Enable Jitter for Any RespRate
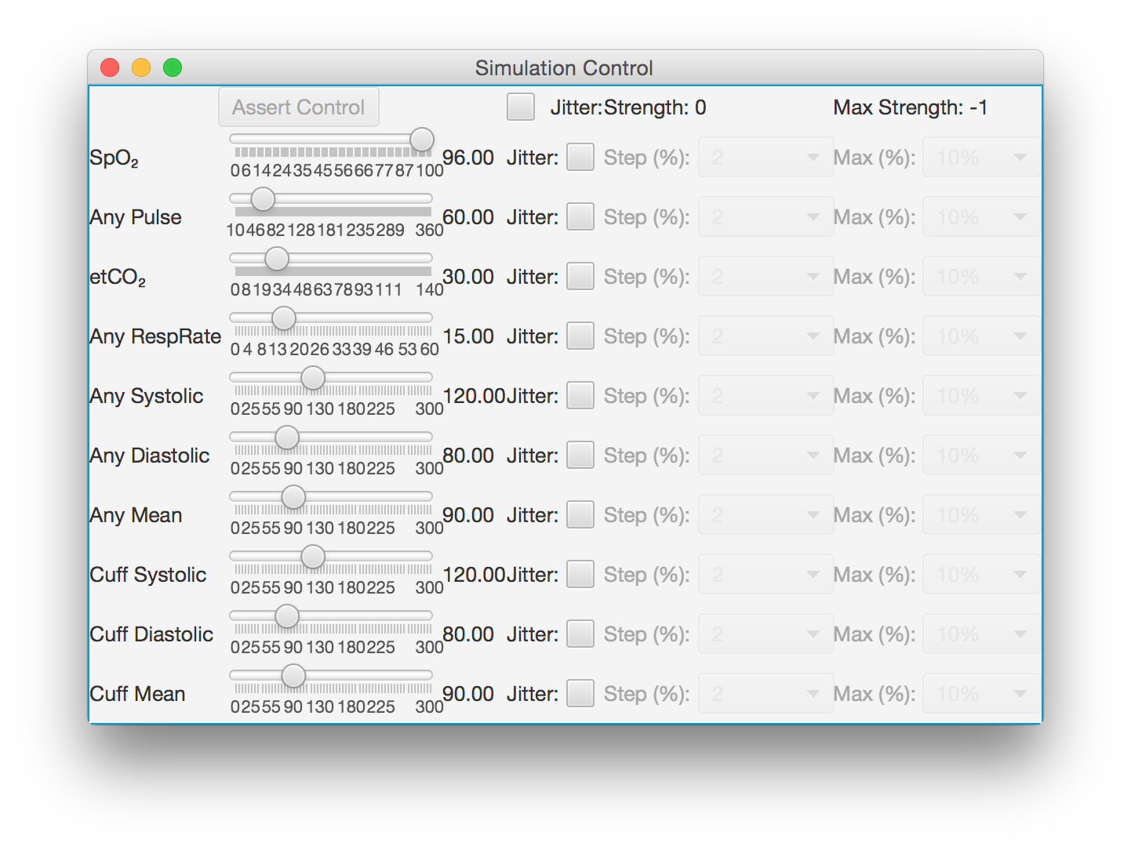Screen dimensions: 1131x850 pos(580,336)
